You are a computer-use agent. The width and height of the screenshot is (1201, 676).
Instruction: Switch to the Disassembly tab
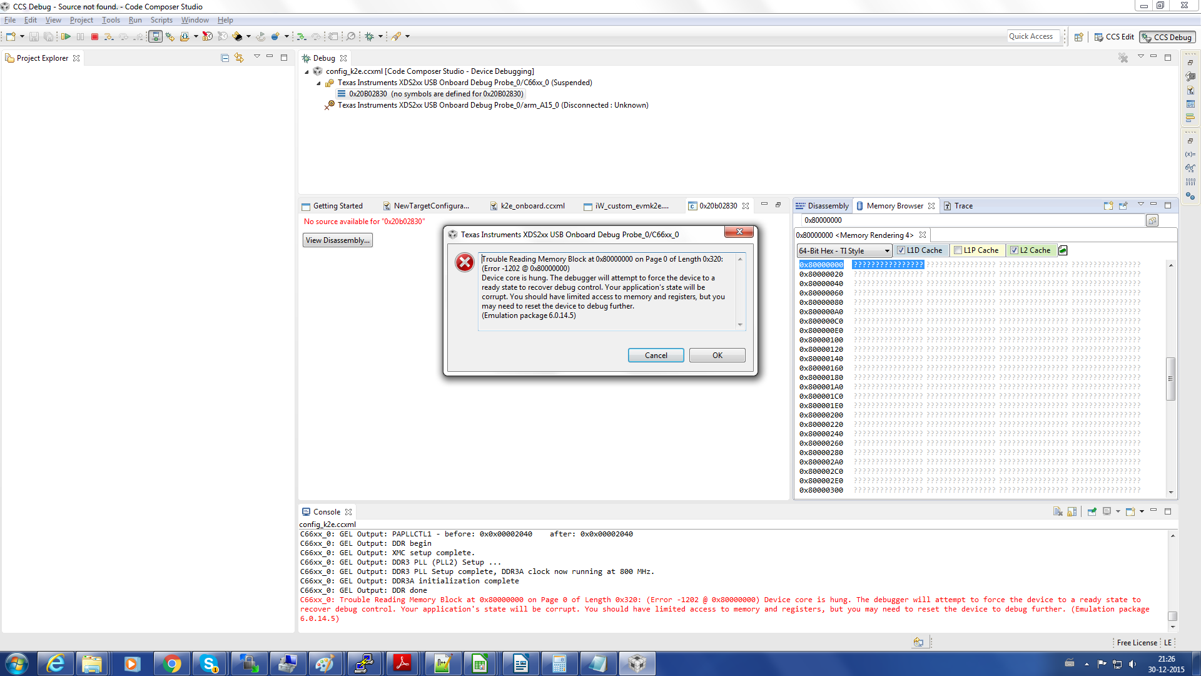tap(822, 206)
